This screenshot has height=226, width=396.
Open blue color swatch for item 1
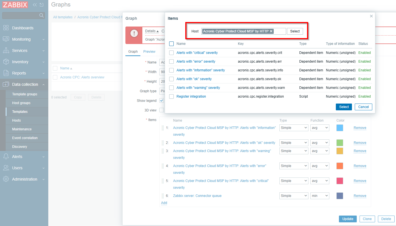click(340, 128)
